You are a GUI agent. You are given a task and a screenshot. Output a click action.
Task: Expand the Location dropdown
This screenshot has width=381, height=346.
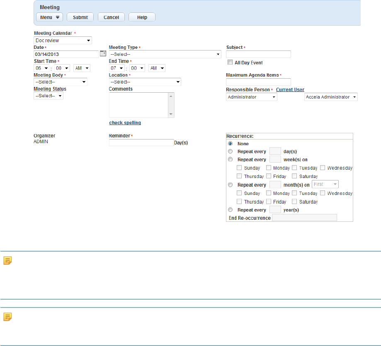tap(145, 82)
